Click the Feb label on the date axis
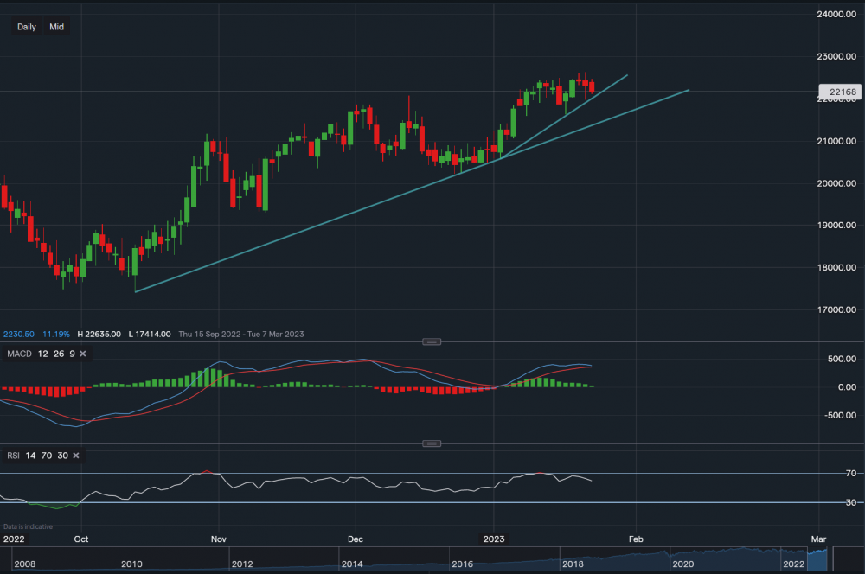Image resolution: width=865 pixels, height=574 pixels. 636,539
